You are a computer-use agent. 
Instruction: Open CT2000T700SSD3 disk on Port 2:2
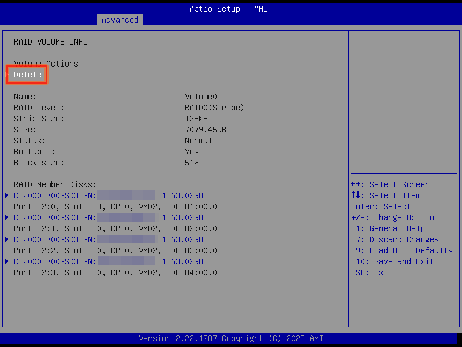tap(109, 239)
